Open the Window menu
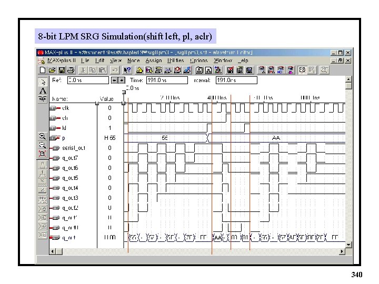The image size is (379, 284). pos(223,60)
